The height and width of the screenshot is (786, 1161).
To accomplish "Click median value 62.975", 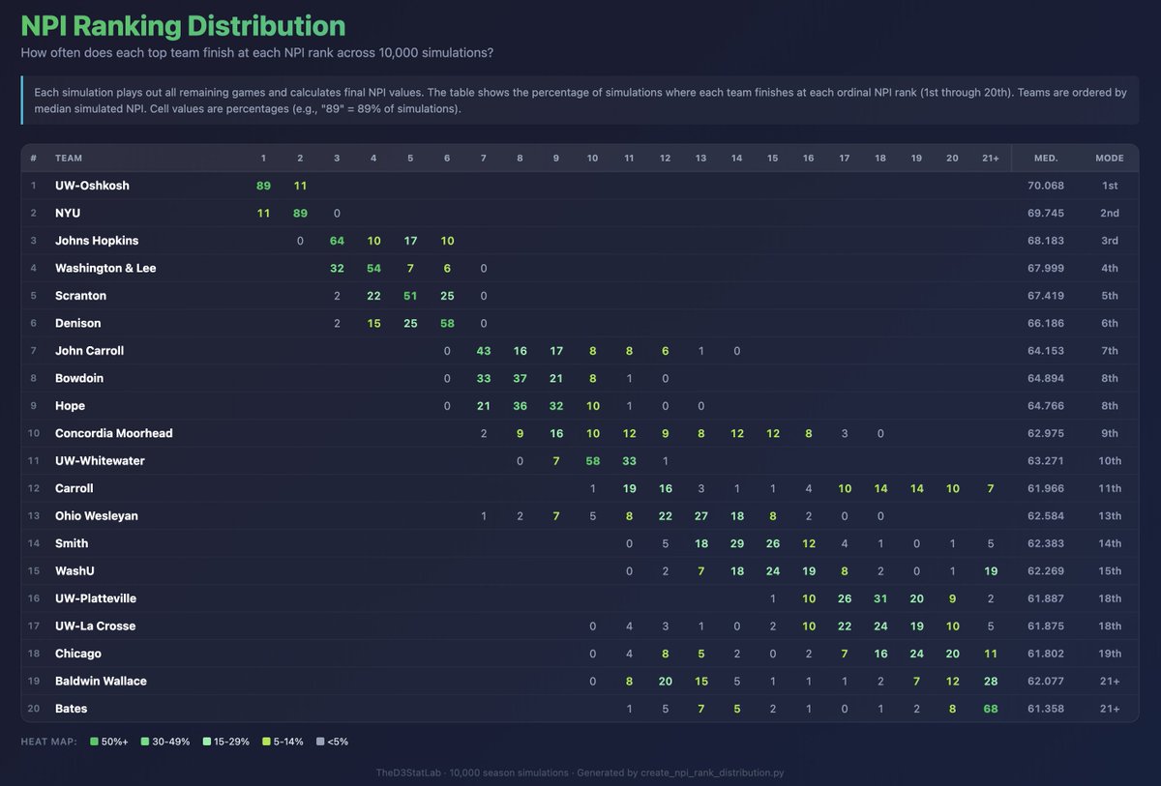I will pyautogui.click(x=1046, y=433).
